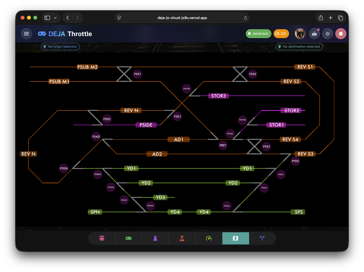This screenshot has height=272, width=364.
Task: Toggle the PSX1 crossover turnout
Action: click(137, 74)
